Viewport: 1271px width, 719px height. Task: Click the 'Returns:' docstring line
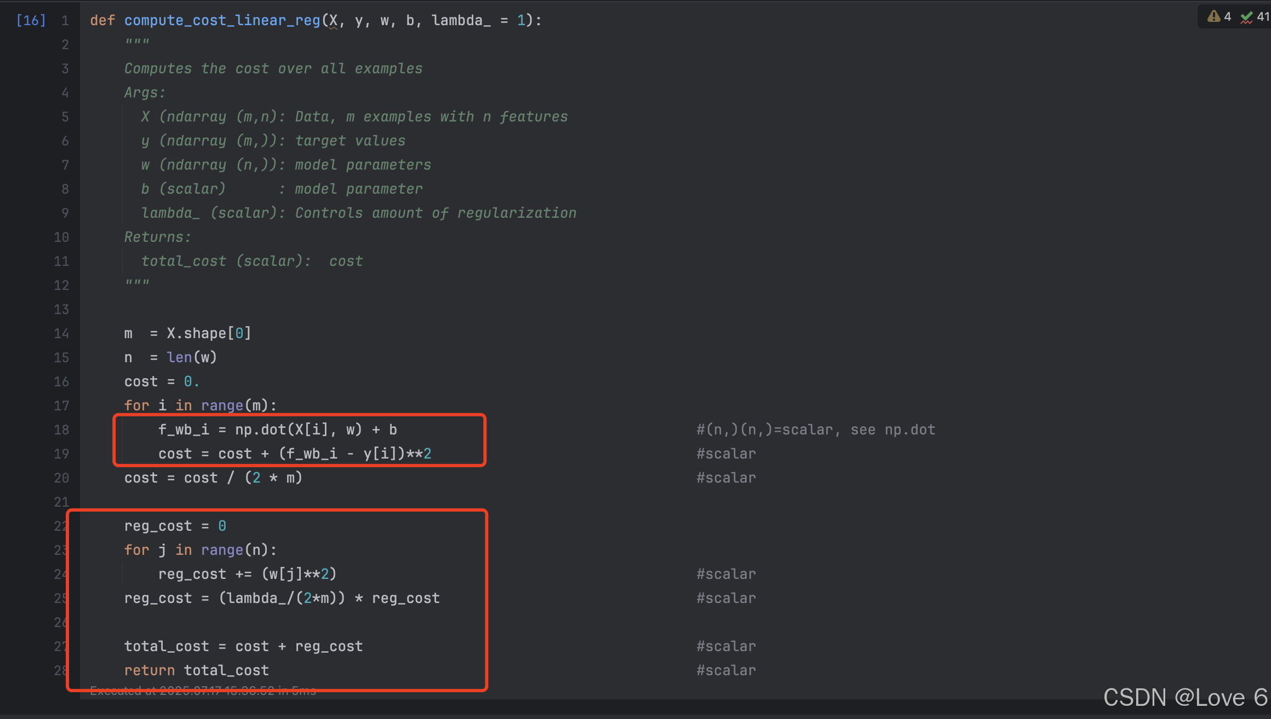158,237
